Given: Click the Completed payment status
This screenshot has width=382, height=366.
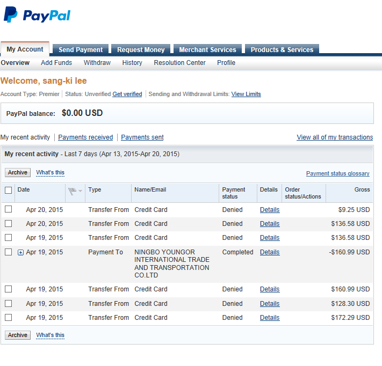Looking at the screenshot, I should coord(237,252).
